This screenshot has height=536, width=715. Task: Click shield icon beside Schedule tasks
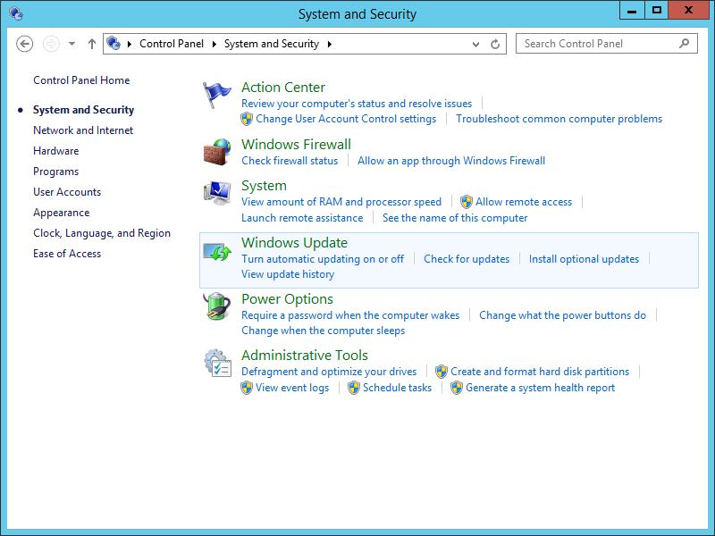pyautogui.click(x=353, y=388)
